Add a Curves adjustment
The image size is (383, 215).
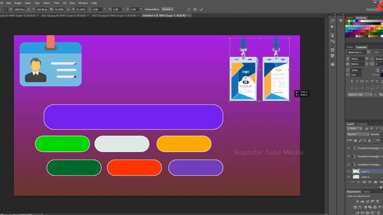click(367, 202)
